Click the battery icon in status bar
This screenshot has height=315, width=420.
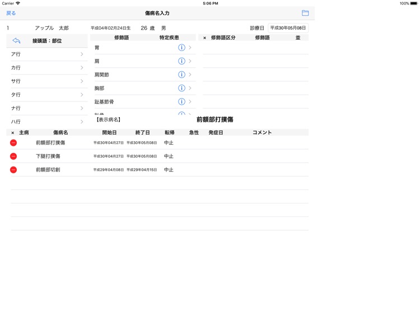[x=414, y=3]
